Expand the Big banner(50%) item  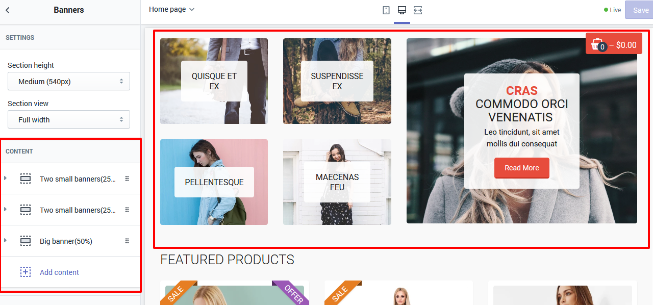[5, 240]
